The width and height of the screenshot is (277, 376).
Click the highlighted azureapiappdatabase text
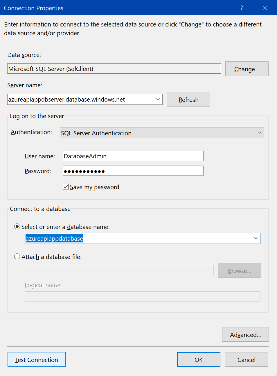[x=54, y=239]
